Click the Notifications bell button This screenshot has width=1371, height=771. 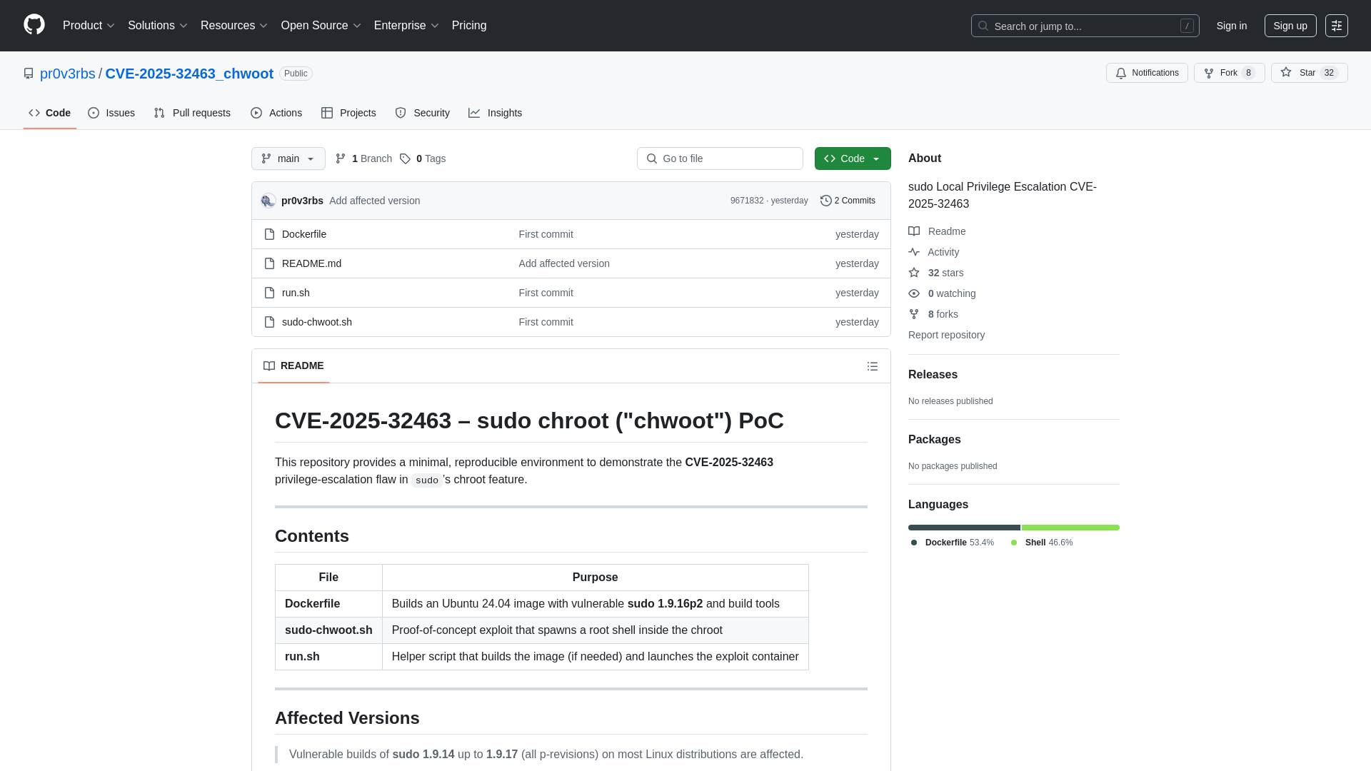(1147, 73)
